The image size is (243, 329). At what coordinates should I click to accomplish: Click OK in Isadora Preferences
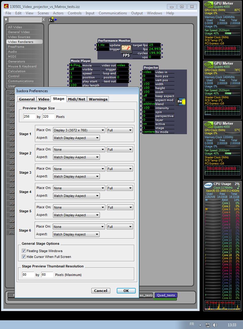tap(126, 291)
